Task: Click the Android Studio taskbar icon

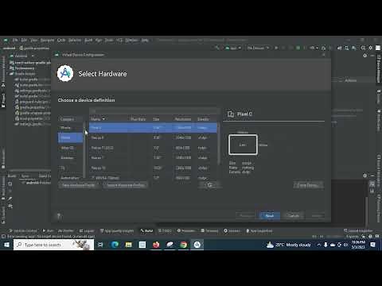Action: pyautogui.click(x=197, y=245)
